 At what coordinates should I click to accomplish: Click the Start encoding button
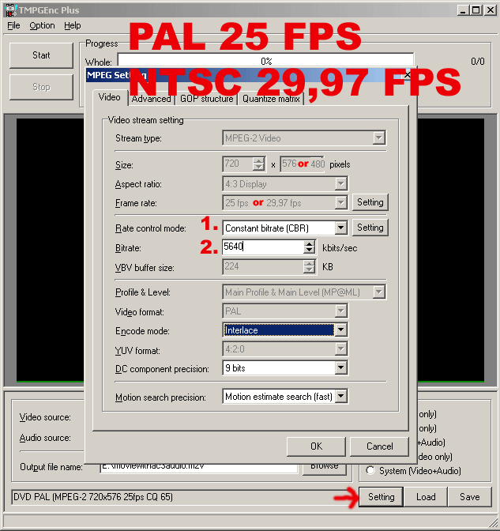(41, 55)
